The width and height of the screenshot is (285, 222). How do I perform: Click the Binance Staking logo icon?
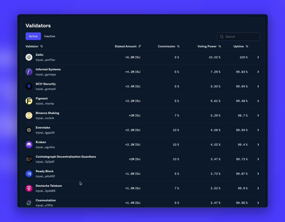coord(29,116)
